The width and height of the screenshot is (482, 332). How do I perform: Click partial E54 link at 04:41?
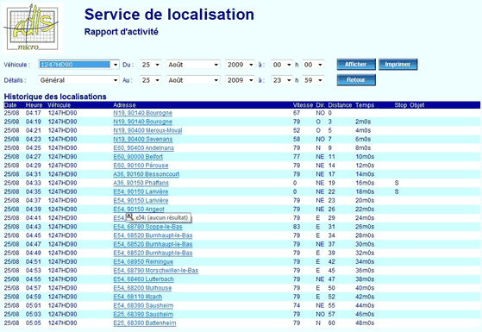click(119, 218)
